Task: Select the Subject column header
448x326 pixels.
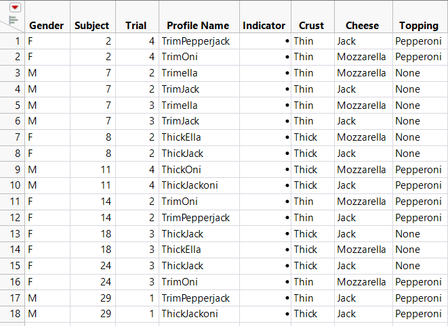Action: (x=91, y=26)
